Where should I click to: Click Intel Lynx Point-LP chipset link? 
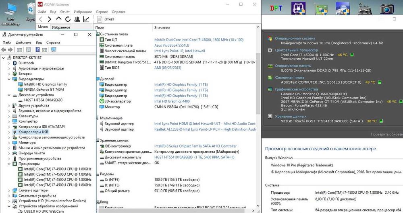click(x=180, y=51)
